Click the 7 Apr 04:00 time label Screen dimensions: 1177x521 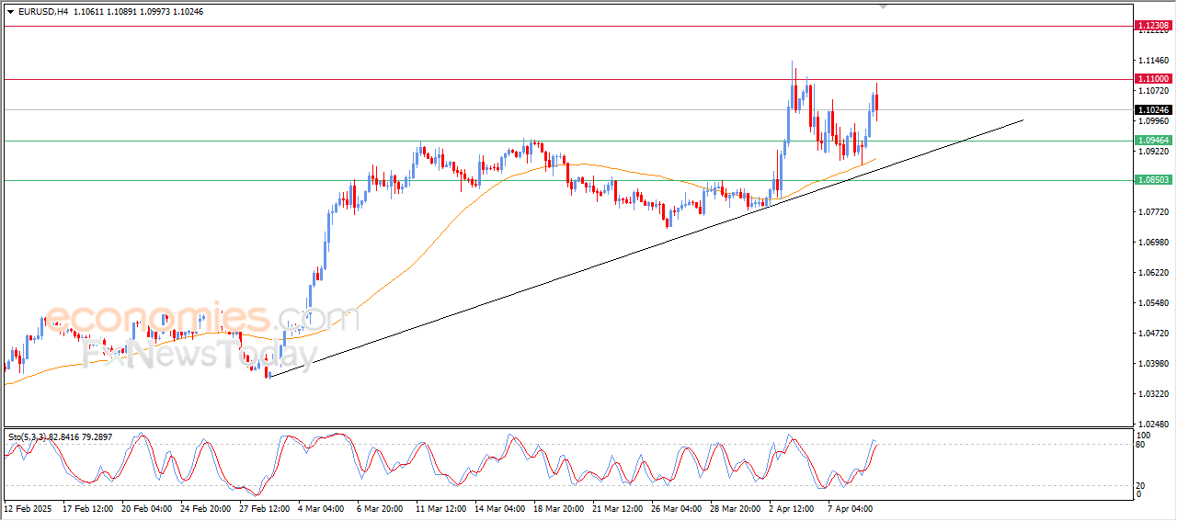[x=851, y=508]
